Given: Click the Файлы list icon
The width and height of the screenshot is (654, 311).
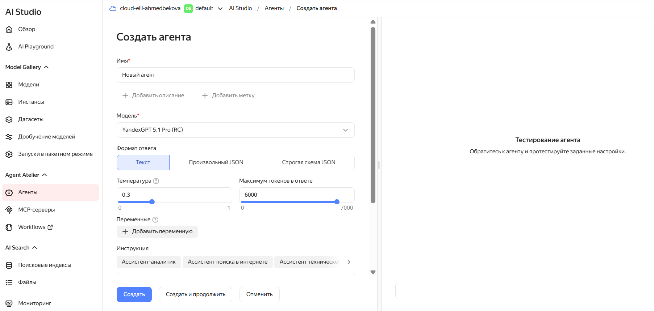Looking at the screenshot, I should click(9, 282).
